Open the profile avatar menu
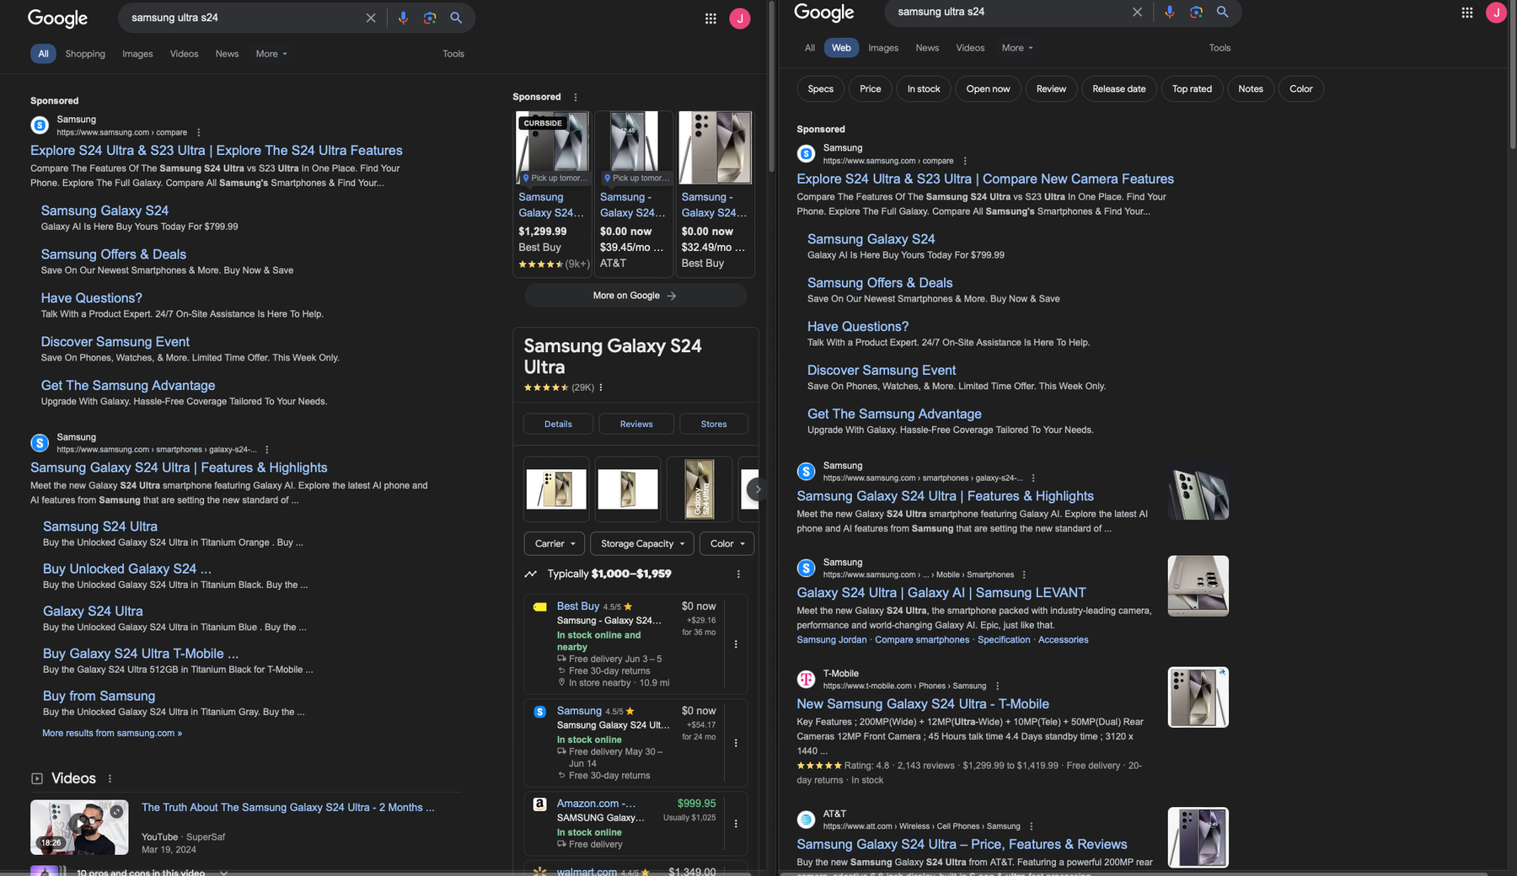 pos(740,18)
